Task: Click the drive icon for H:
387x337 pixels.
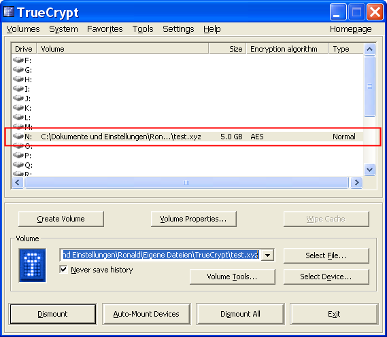Action: coord(18,79)
